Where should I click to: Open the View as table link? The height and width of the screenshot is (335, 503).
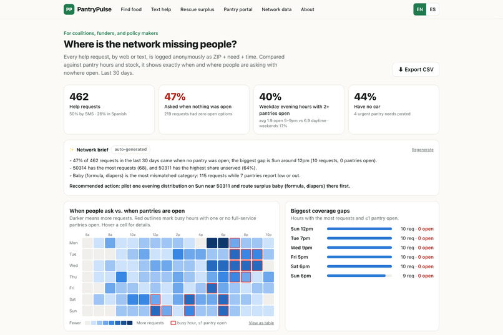261,323
